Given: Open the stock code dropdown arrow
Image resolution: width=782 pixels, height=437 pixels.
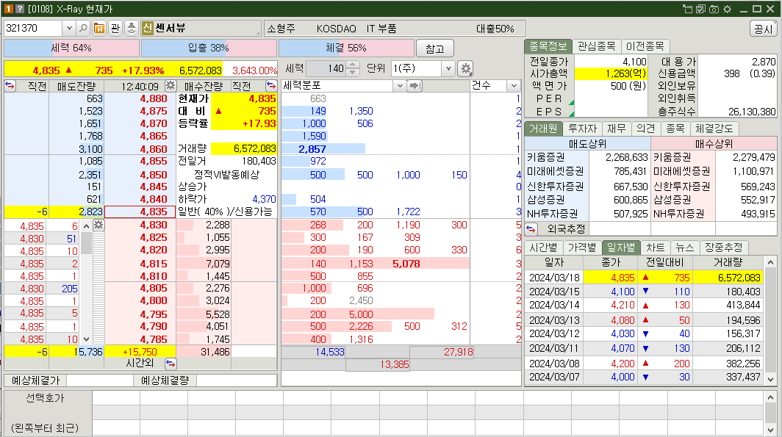Looking at the screenshot, I should (x=69, y=29).
